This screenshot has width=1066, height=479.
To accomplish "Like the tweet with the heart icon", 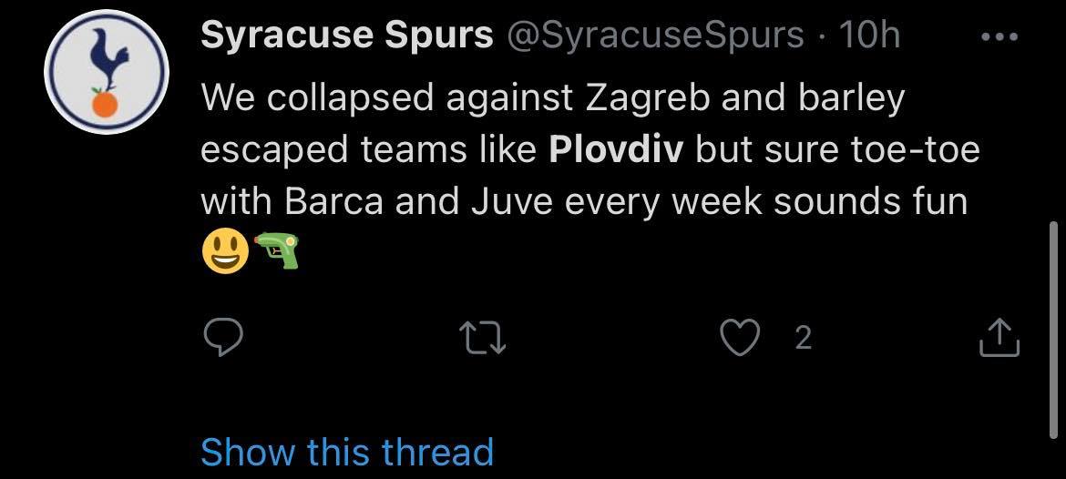I will coord(740,339).
